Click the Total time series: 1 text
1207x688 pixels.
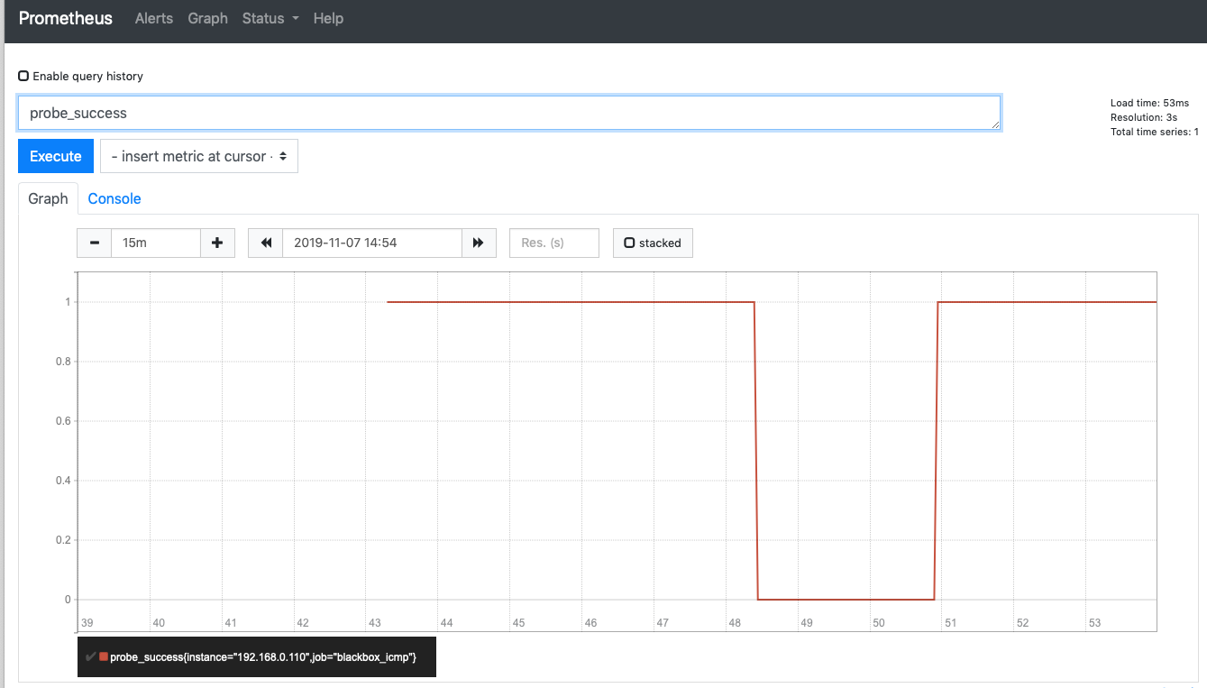pyautogui.click(x=1155, y=133)
